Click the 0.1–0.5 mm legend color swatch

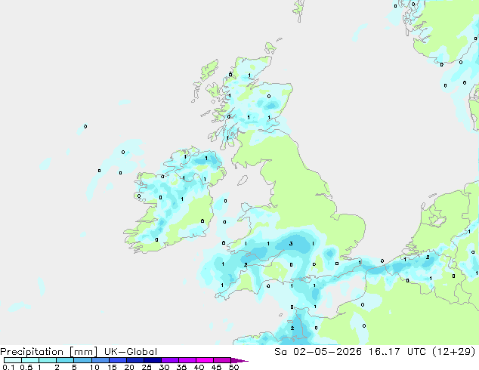(13, 360)
